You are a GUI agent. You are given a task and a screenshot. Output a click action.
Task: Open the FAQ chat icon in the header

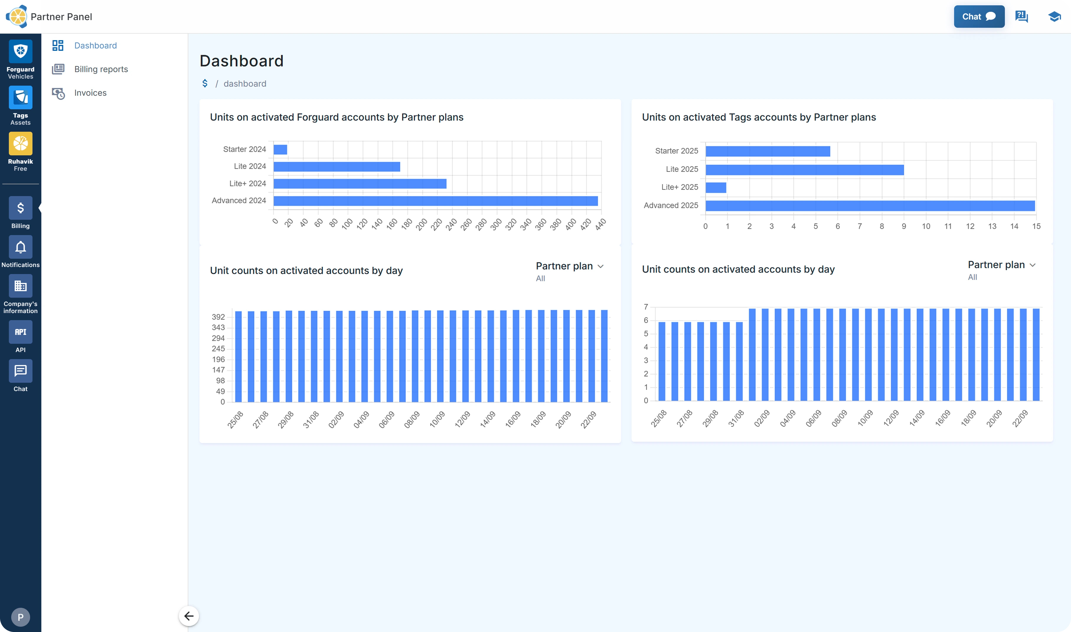(x=1021, y=16)
